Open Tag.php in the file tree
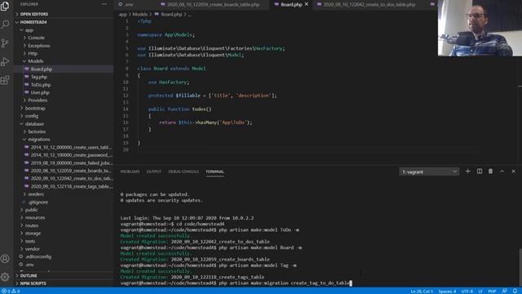This screenshot has width=522, height=294. point(64,77)
